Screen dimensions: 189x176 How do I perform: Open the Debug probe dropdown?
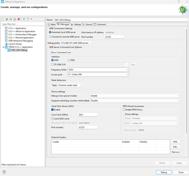coord(77,43)
